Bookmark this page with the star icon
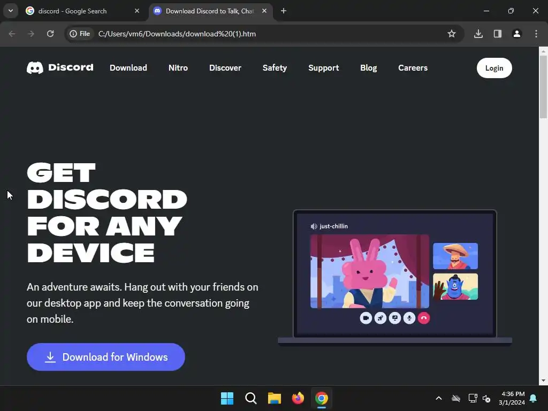 pyautogui.click(x=452, y=34)
